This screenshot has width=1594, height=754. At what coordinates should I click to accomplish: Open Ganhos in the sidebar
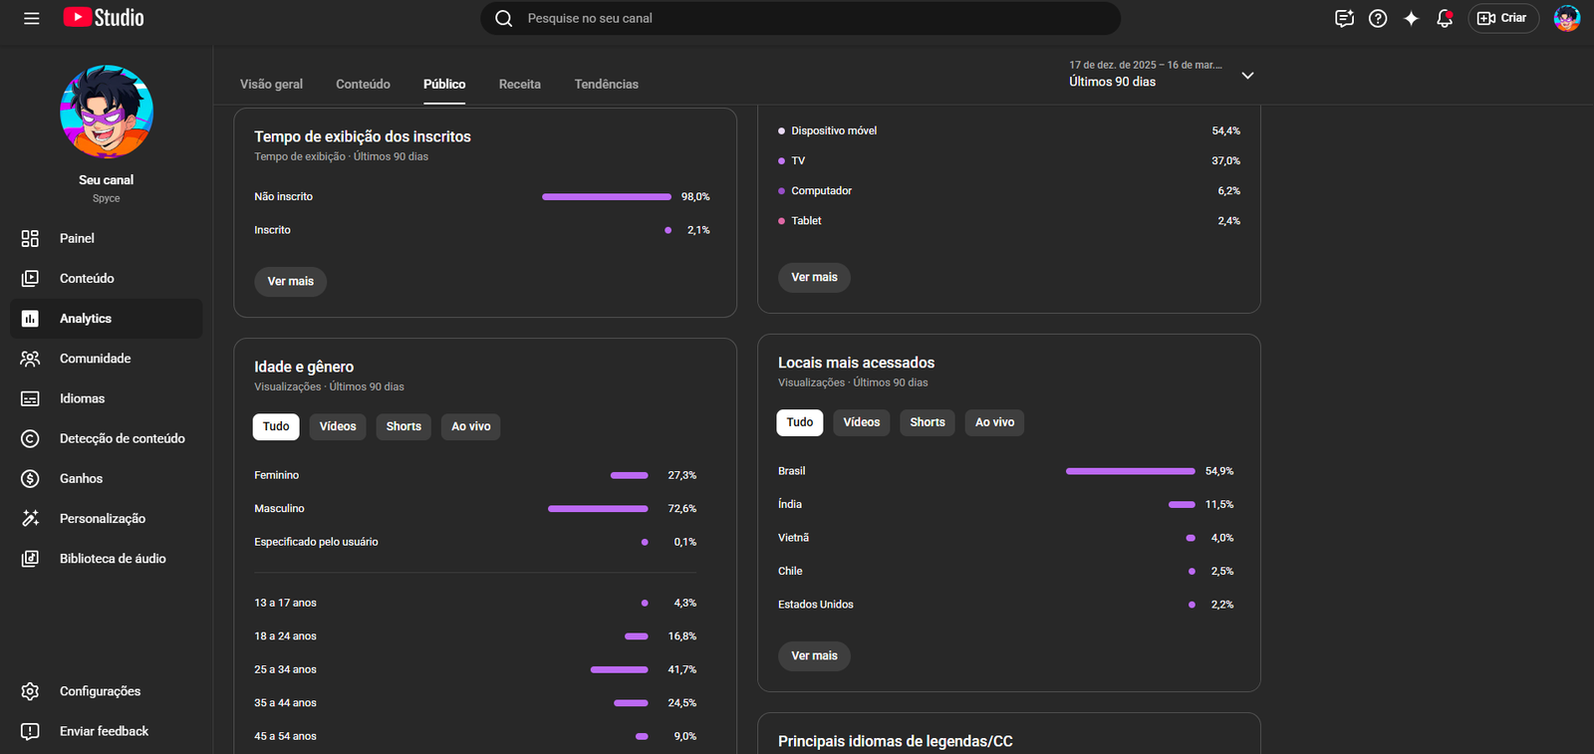pyautogui.click(x=81, y=478)
